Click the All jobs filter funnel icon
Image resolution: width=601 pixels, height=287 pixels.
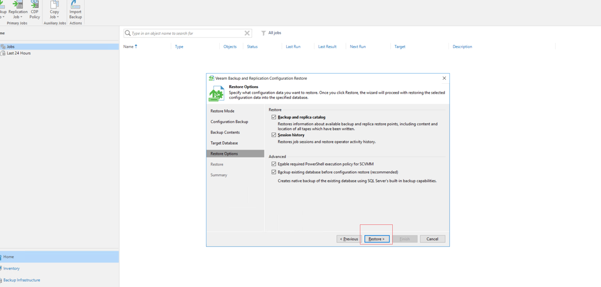coord(264,33)
